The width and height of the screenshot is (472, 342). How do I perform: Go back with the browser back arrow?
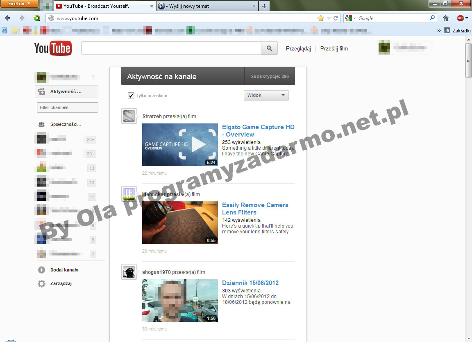coord(7,18)
